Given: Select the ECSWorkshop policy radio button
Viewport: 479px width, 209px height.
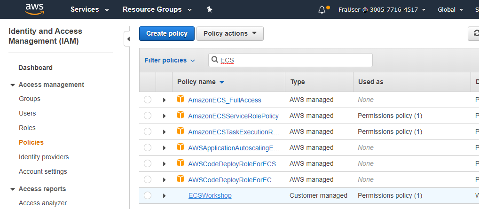Looking at the screenshot, I should 148,195.
